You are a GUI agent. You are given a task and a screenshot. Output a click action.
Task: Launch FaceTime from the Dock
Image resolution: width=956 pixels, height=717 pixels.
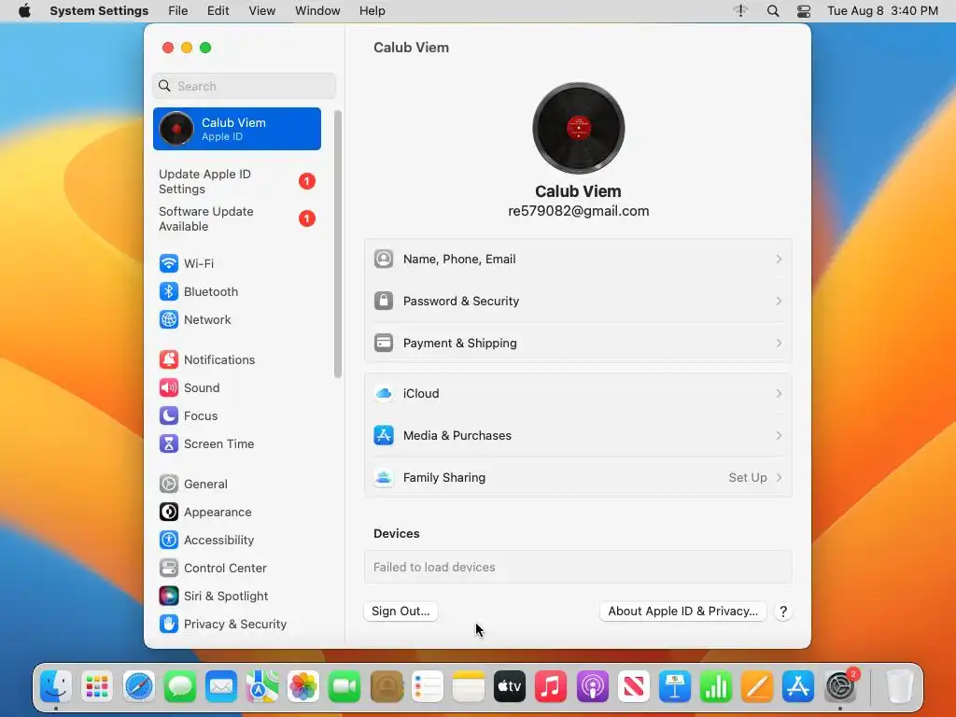[344, 686]
